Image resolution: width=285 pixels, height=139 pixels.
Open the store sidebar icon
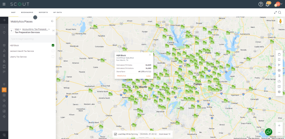click(x=4, y=45)
